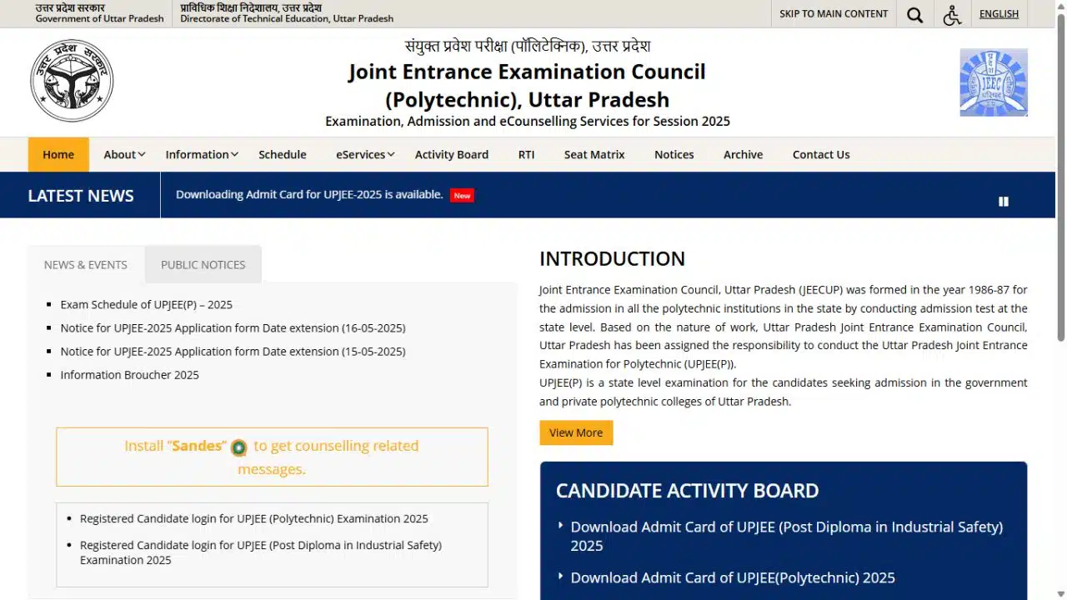Image resolution: width=1067 pixels, height=600 pixels.
Task: Open Exam Schedule of UPJEE(P) – 2025
Action: (x=146, y=304)
